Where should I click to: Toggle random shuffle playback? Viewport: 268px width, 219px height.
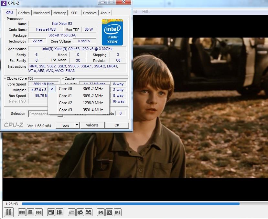[x=89, y=212]
